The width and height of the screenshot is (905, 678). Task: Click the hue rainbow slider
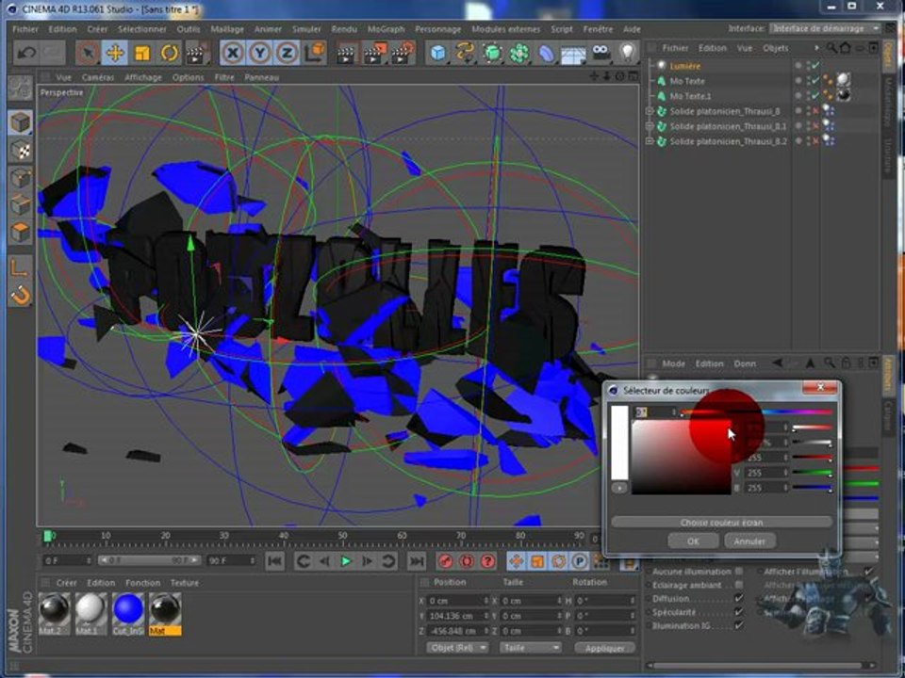tap(756, 412)
